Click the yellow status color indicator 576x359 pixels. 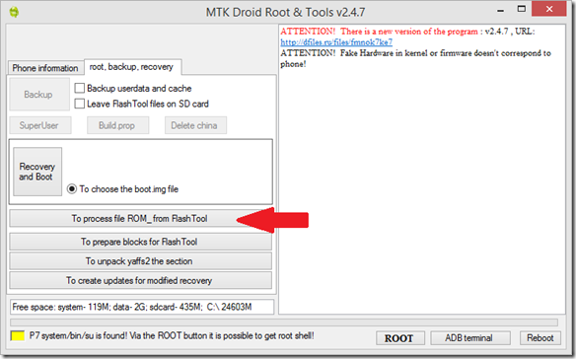tap(18, 336)
